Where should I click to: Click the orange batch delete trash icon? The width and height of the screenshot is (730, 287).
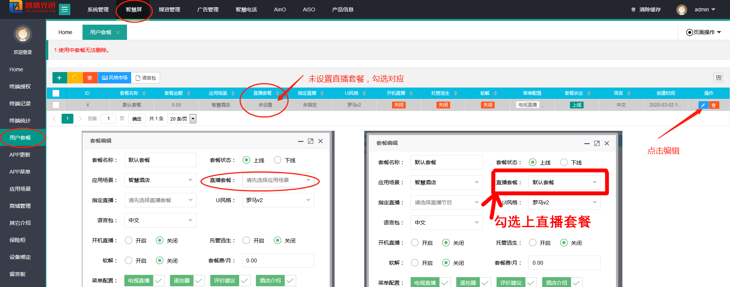(x=90, y=78)
